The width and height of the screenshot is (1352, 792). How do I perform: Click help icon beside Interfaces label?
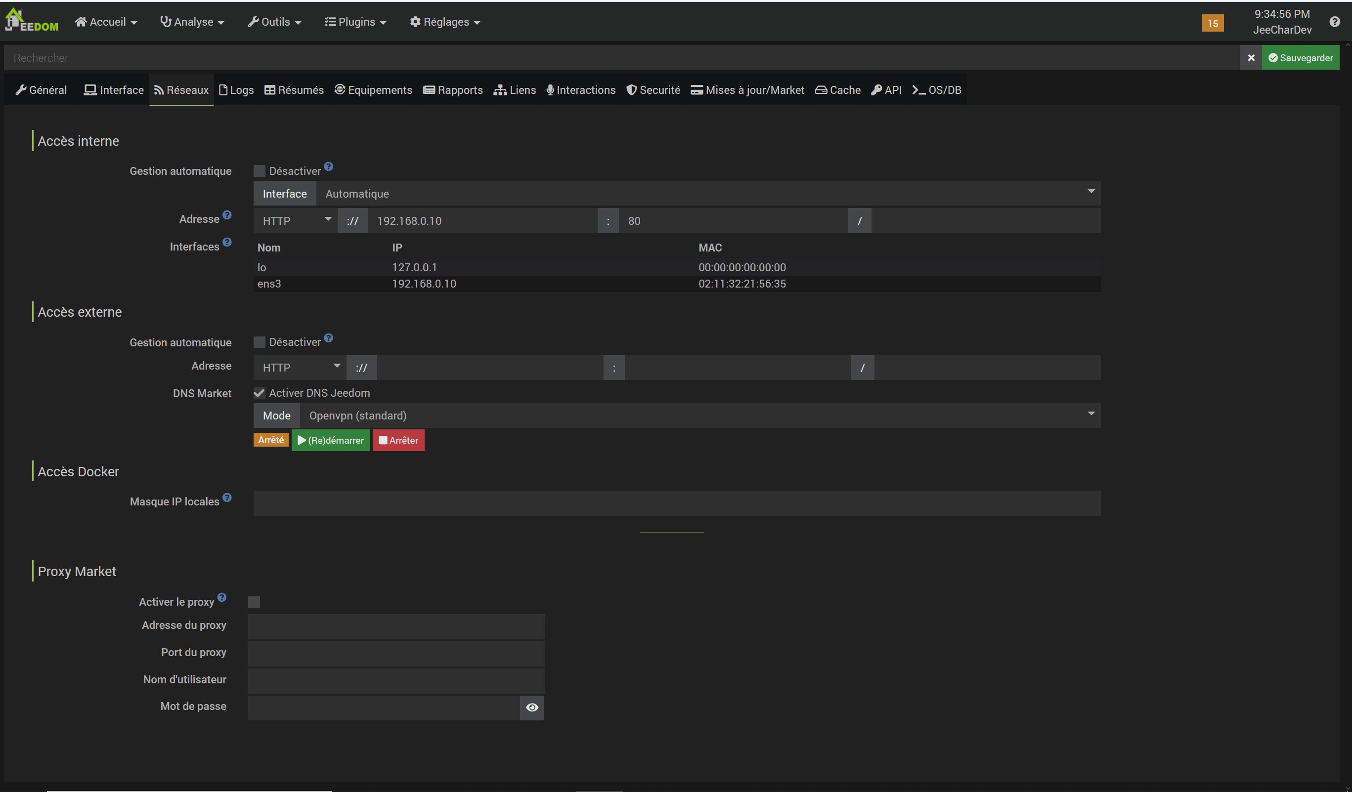[x=227, y=243]
